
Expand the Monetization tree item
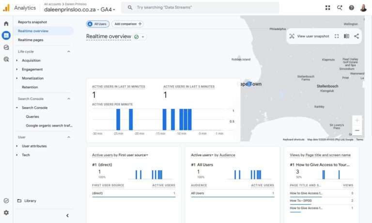point(17,79)
